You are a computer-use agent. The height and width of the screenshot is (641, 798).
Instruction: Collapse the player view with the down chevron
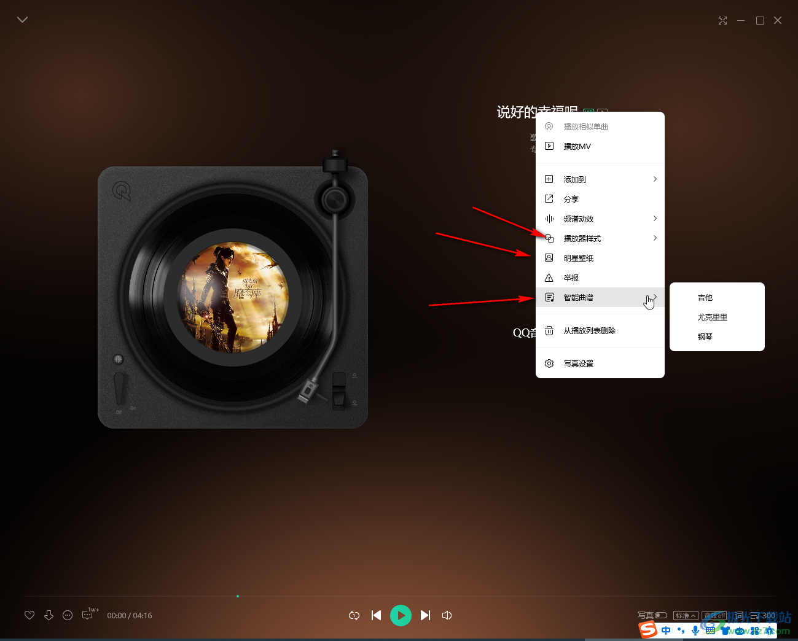coord(23,20)
